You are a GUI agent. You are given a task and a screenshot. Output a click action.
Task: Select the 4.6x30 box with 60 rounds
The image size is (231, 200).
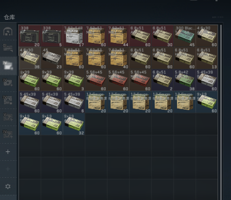click(207, 36)
